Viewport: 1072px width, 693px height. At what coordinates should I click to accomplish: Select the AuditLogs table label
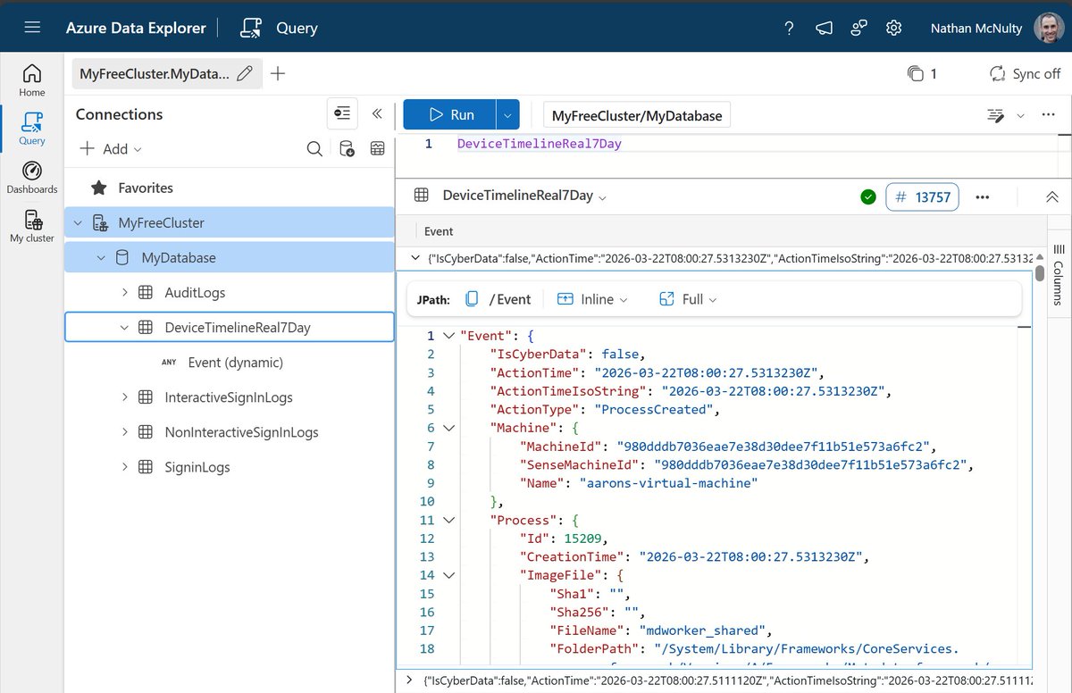pos(195,292)
